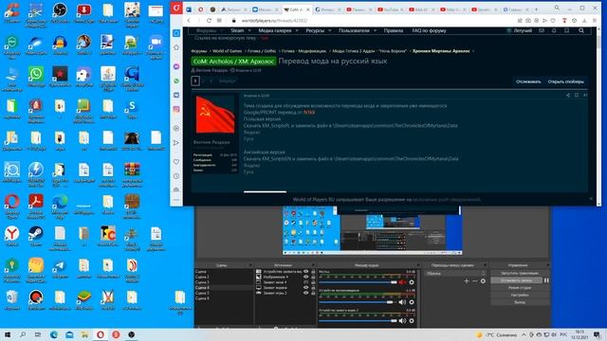607x341 pixels.
Task: Open the Audacity desktop shortcut
Action: click(60, 44)
